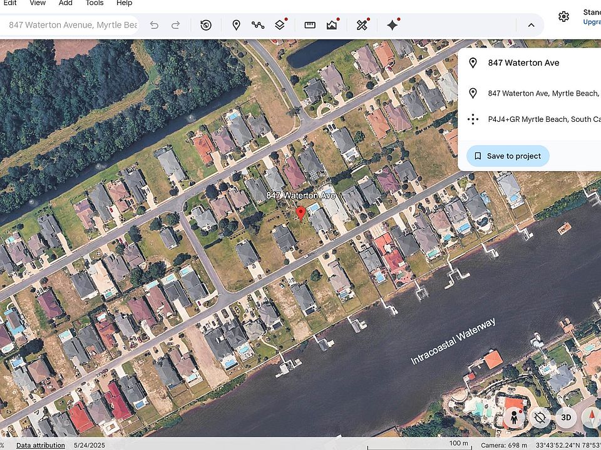
Task: Click Save to project button
Action: pyautogui.click(x=508, y=156)
